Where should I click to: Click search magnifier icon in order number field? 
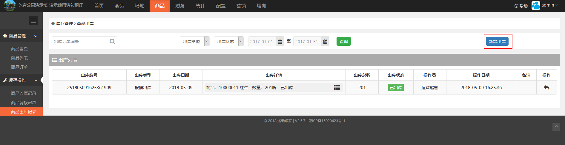112,42
